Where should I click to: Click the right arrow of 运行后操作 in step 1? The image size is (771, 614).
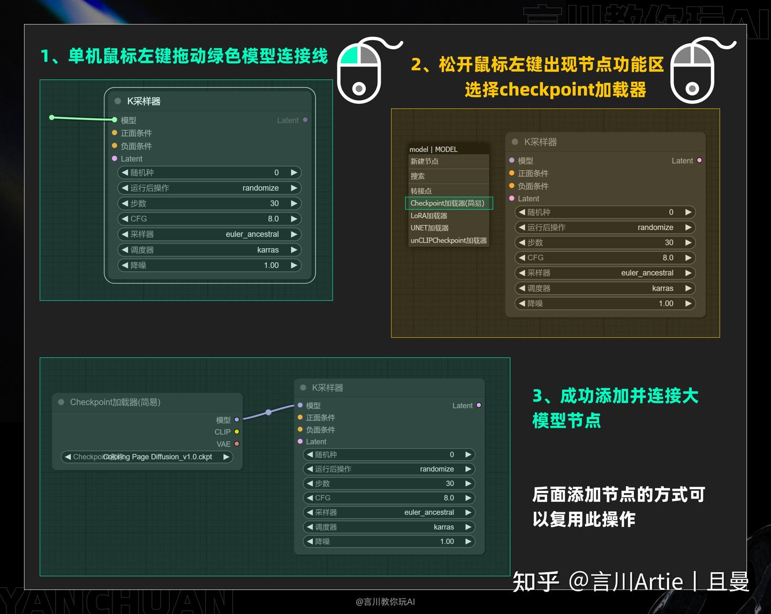294,188
